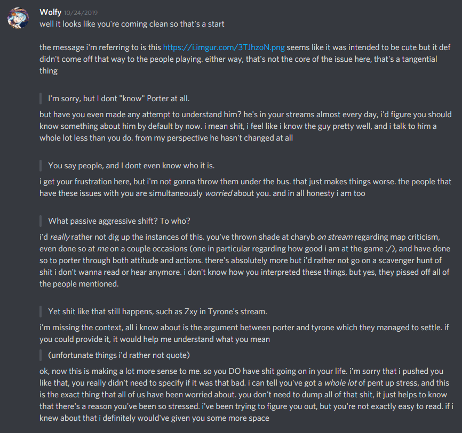462x433 pixels.
Task: Click the italic word "worried"
Action: [x=218, y=193]
